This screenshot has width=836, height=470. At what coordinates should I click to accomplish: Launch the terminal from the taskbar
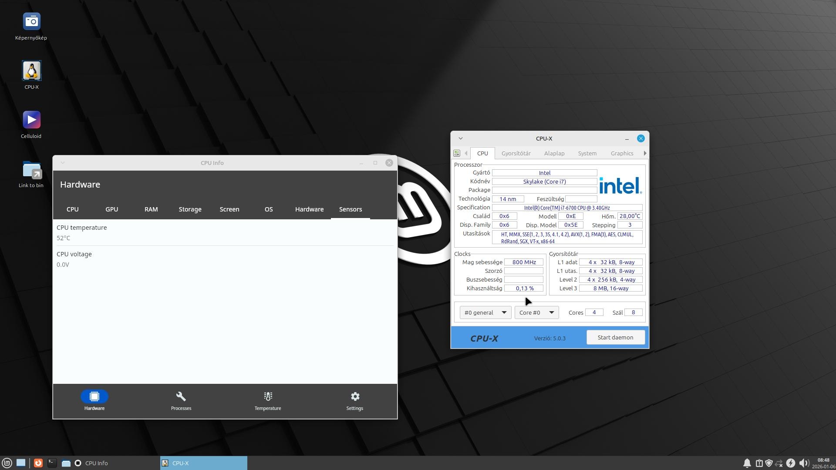tap(52, 463)
